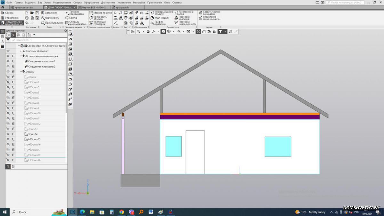384x216 pixels.
Task: Open Chrome from the taskbar
Action: coord(122,212)
